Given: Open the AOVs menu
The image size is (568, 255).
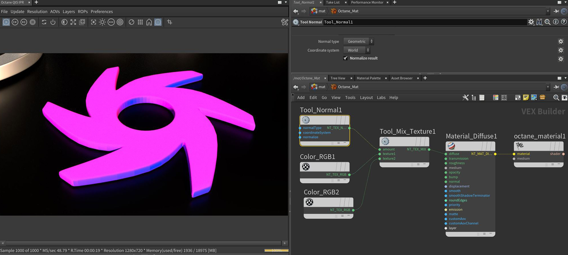Looking at the screenshot, I should coord(55,12).
